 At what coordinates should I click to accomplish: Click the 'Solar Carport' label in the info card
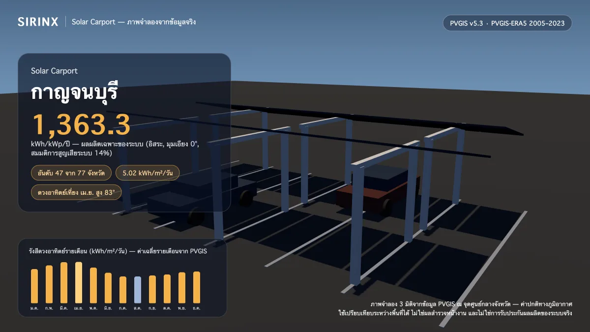(54, 71)
